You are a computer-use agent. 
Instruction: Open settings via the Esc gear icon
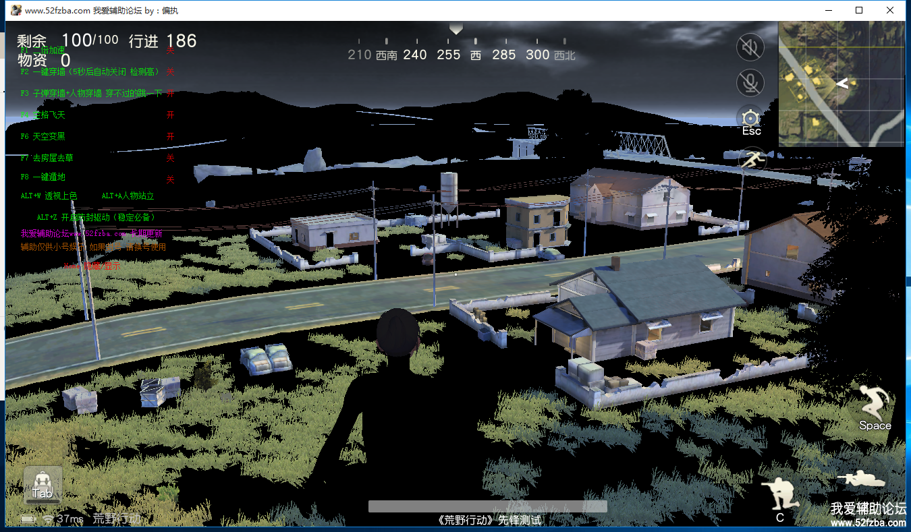pos(751,121)
